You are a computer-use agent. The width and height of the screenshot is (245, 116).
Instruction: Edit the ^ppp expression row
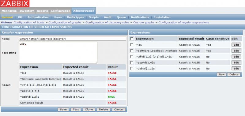236,62
